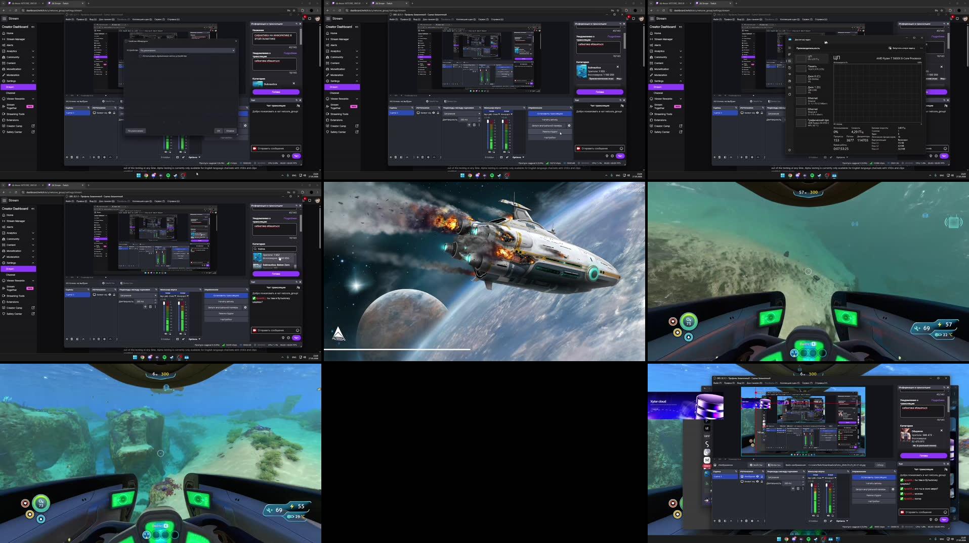Hide the Захват экрана source in Xytor cloud frame
Viewport: 969px width, 543px height.
point(757,481)
